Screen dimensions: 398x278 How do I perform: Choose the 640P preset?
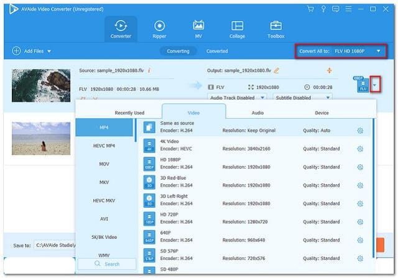tap(254, 236)
